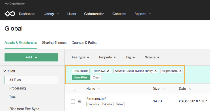Sort by Size column arrow
The width and height of the screenshot is (210, 111).
(163, 89)
